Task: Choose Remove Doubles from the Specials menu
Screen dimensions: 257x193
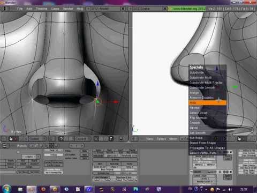Action: click(x=208, y=98)
